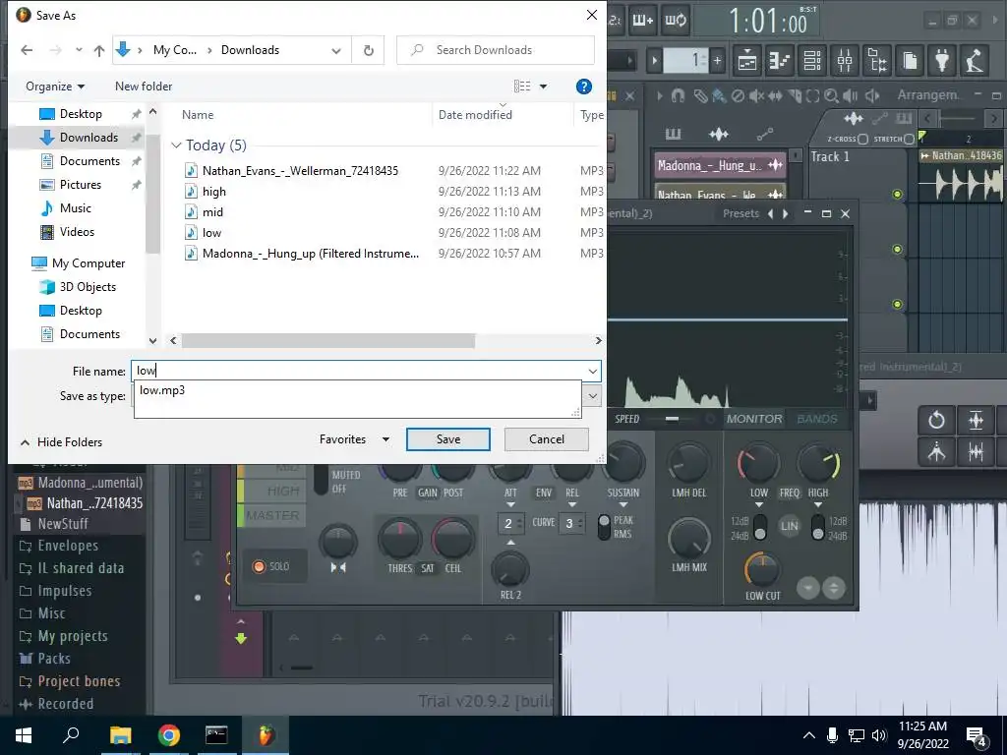This screenshot has height=755, width=1007.
Task: Switch to the BANDS tab in Maximus
Action: [817, 419]
